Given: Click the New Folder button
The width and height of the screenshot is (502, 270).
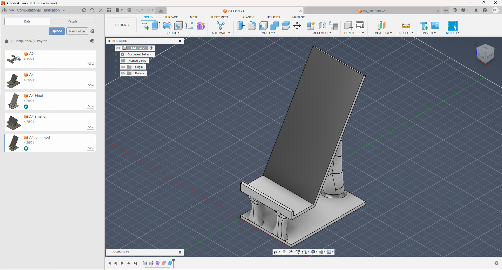Looking at the screenshot, I should coord(77,31).
